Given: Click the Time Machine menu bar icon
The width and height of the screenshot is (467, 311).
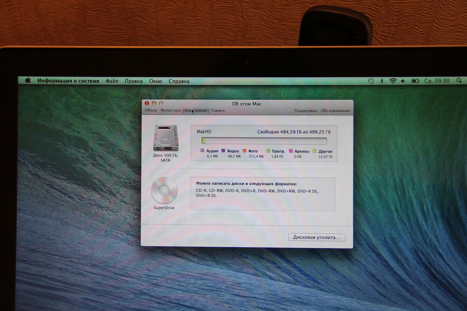Looking at the screenshot, I should pyautogui.click(x=371, y=81).
